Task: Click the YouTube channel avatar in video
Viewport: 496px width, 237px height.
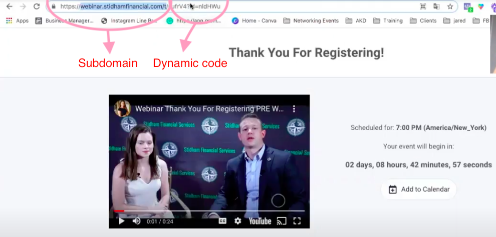Action: click(122, 108)
